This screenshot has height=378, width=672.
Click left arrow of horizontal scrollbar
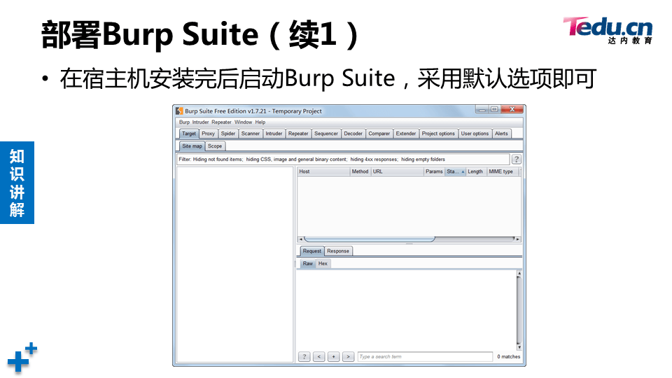(x=300, y=239)
